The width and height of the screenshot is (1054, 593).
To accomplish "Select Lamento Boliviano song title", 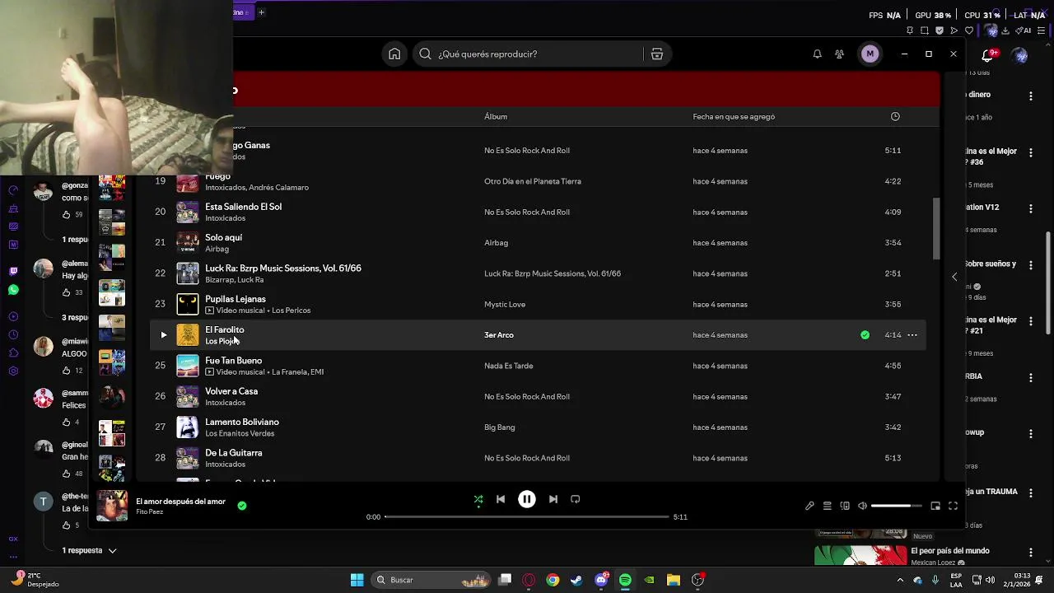I will click(242, 422).
